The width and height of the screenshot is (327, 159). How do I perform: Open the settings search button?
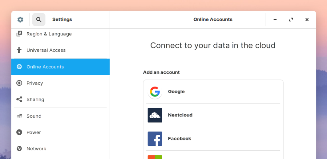[39, 19]
